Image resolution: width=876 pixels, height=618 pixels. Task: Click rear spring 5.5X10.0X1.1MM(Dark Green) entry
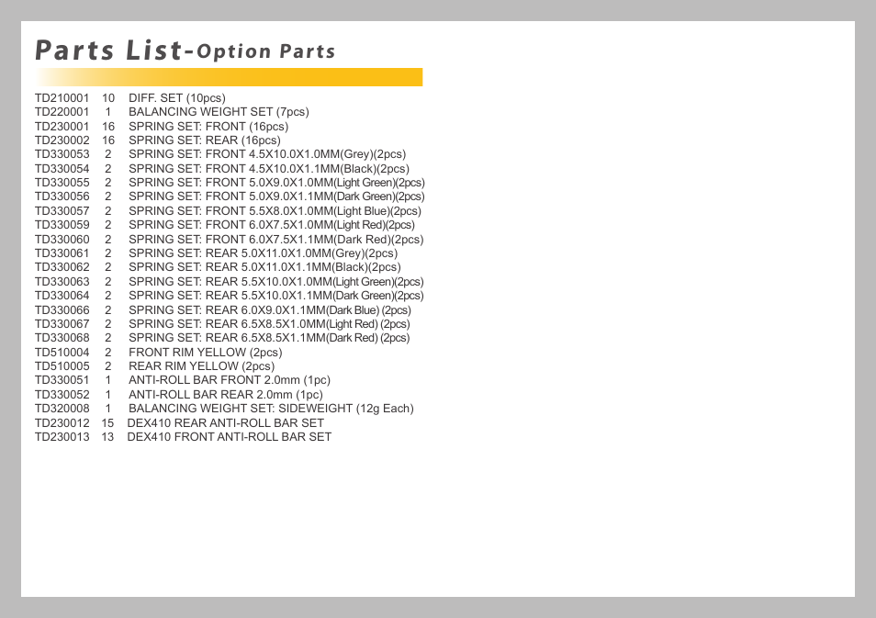(276, 296)
